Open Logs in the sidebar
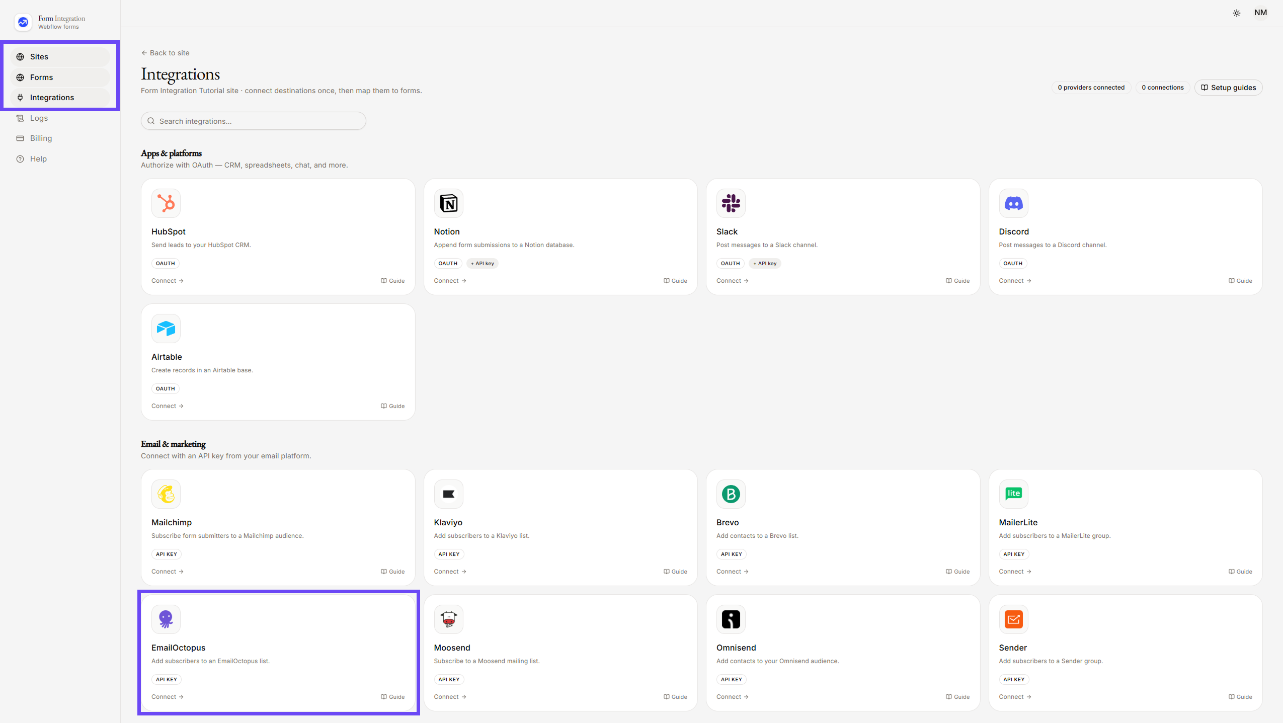1283x723 pixels. [x=60, y=118]
